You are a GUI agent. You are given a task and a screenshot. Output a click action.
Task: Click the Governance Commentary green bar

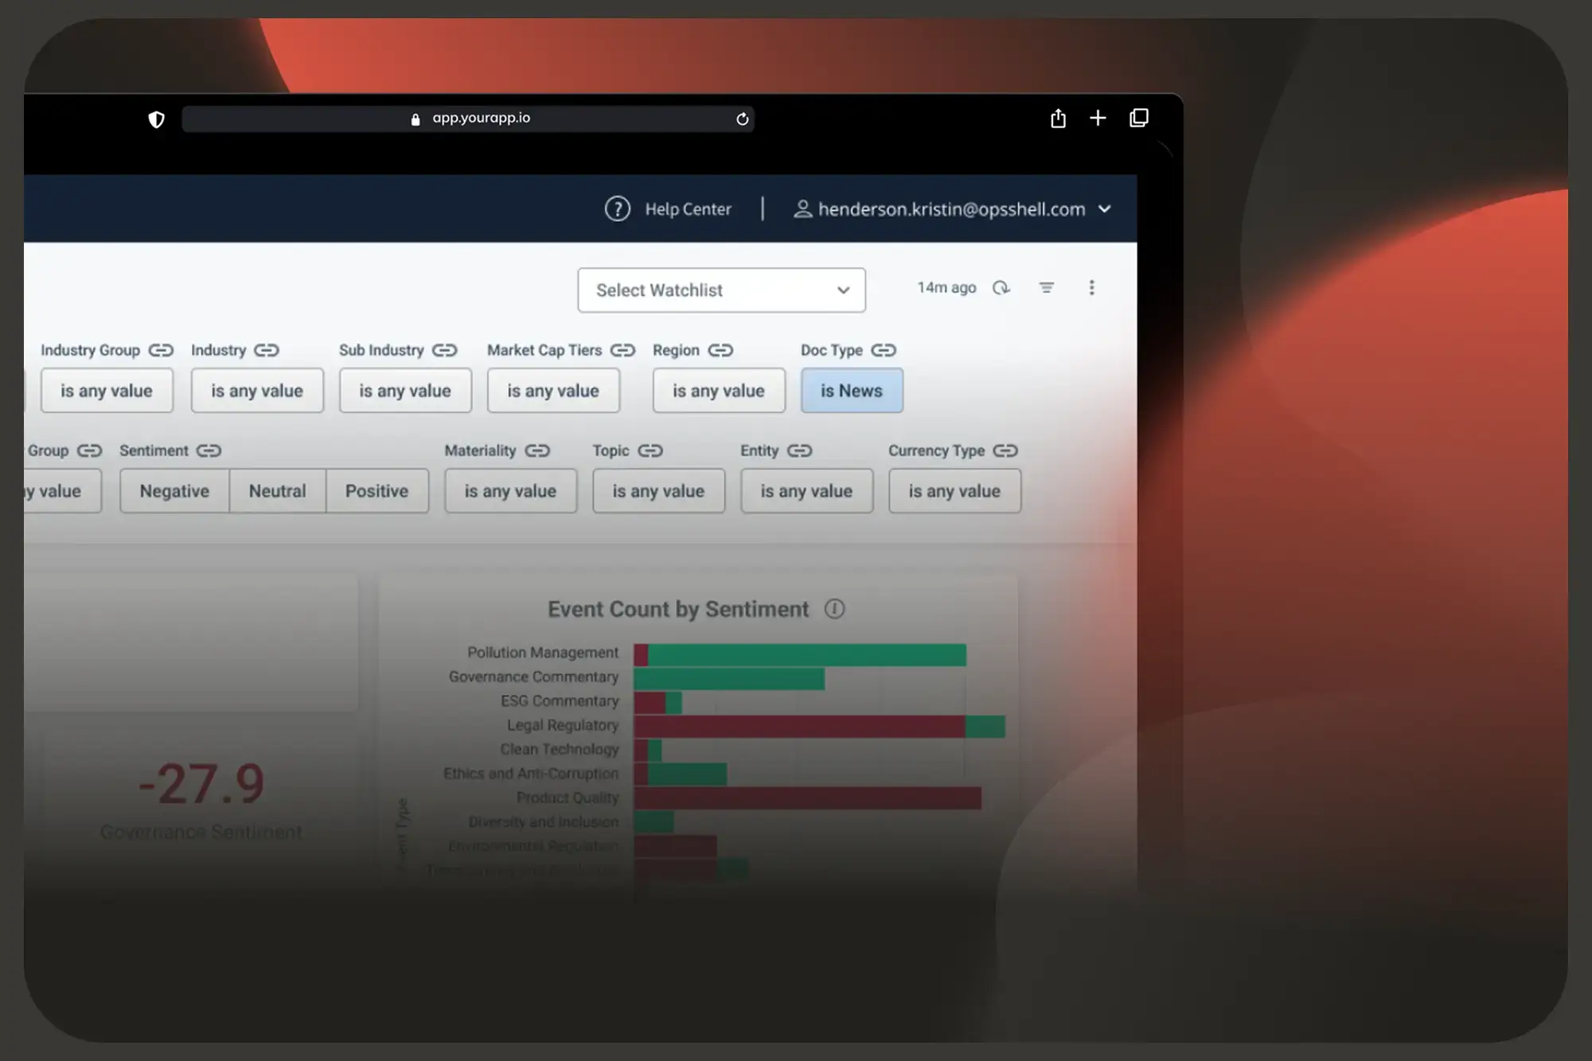click(729, 679)
